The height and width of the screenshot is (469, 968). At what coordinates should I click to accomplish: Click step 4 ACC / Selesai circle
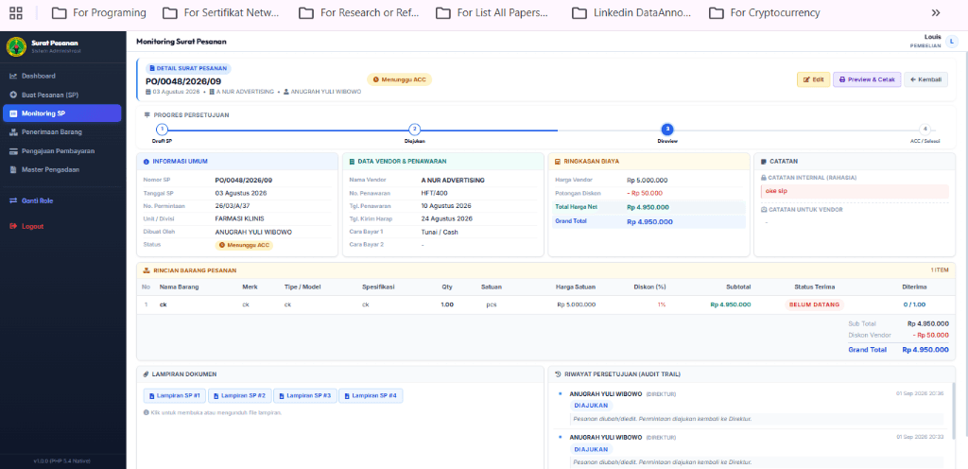pyautogui.click(x=924, y=130)
